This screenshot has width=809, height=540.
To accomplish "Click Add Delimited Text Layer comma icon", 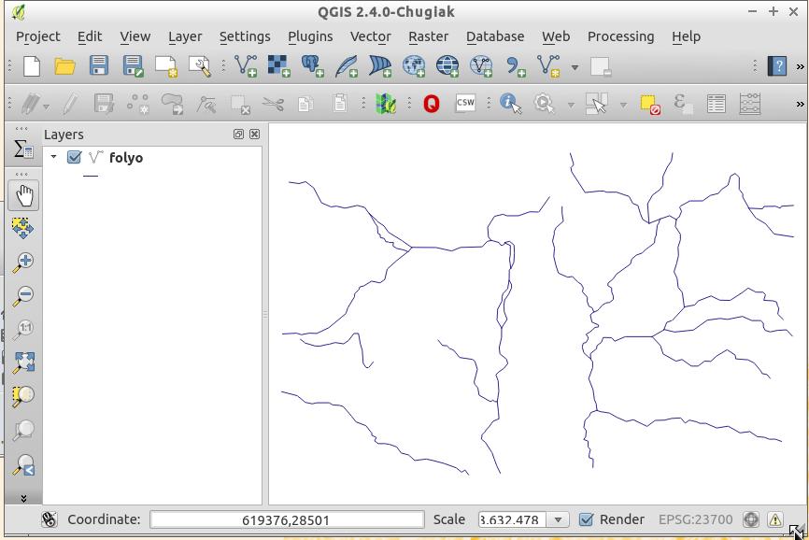I will (x=515, y=66).
